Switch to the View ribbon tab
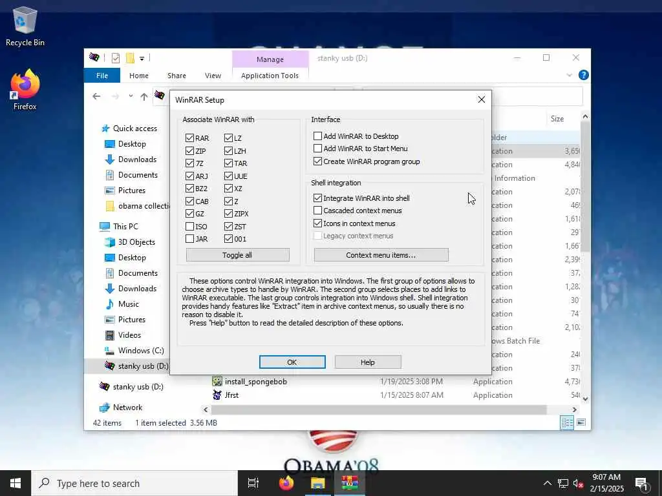The image size is (662, 496). tap(213, 76)
